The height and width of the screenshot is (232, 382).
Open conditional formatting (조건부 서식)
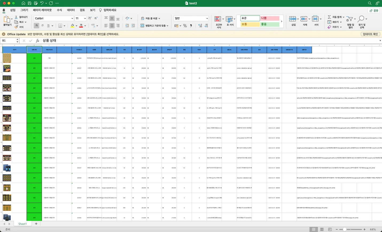coord(219,22)
